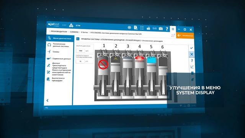Collapse the sidebar with left chevron
Viewport: 245px width, 138px height.
pos(47,100)
